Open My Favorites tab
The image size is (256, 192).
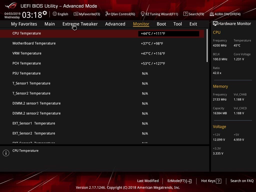24,24
